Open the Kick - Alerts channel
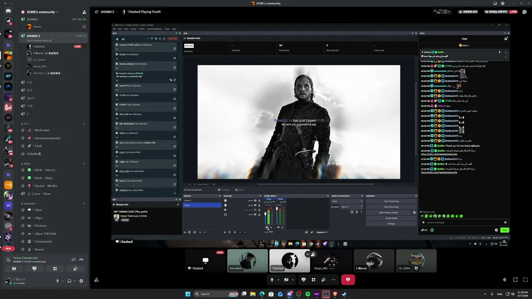Image resolution: width=532 pixels, height=299 pixels. (x=54, y=170)
